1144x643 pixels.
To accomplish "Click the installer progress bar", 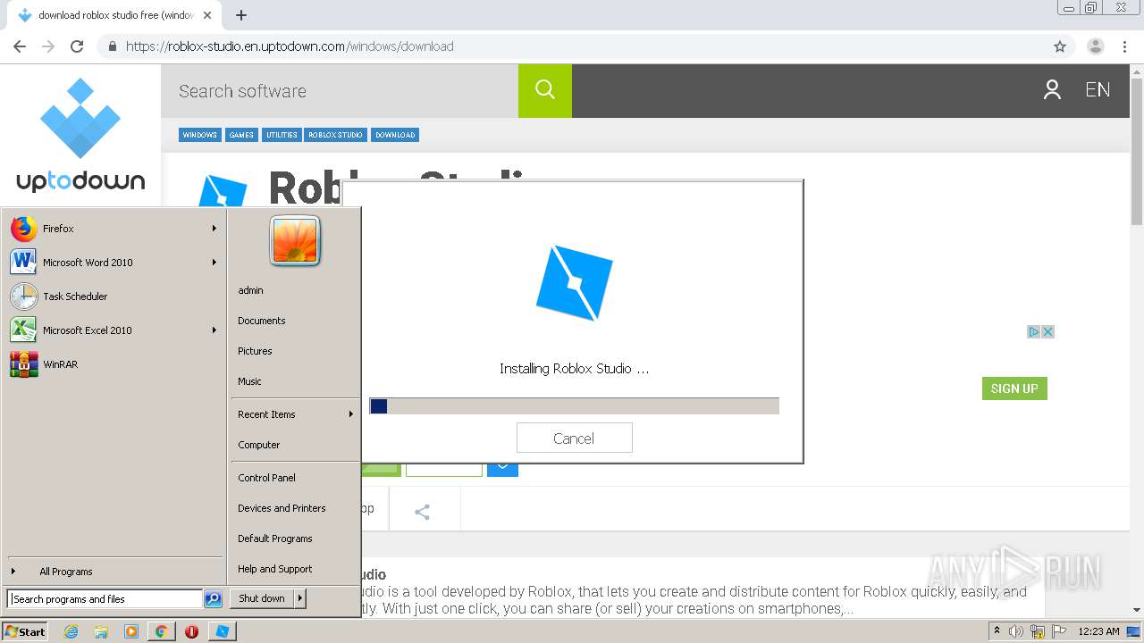I will [574, 406].
